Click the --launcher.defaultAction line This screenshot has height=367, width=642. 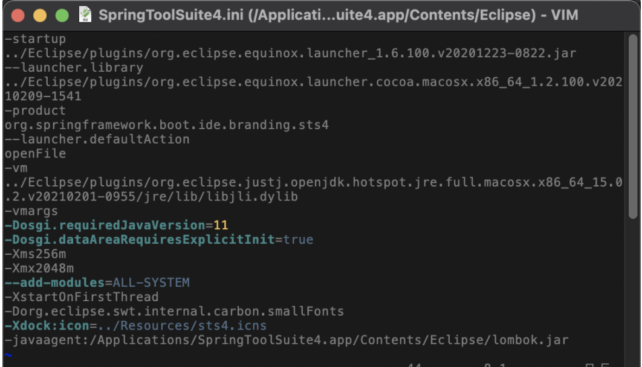pyautogui.click(x=97, y=139)
